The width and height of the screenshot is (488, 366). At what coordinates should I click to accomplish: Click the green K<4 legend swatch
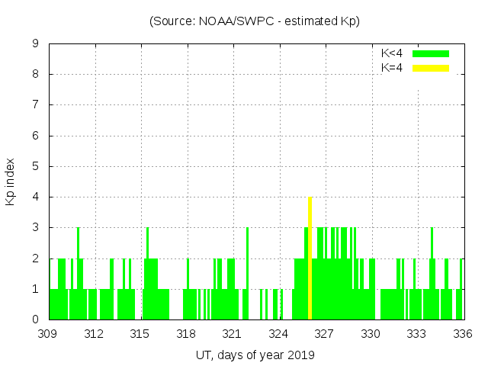click(x=431, y=53)
